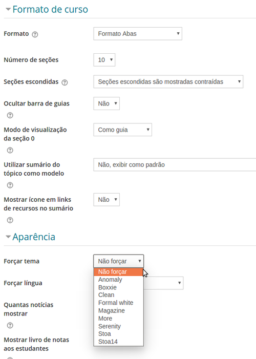
Task: Collapse the Aparência section
Action: click(x=8, y=237)
